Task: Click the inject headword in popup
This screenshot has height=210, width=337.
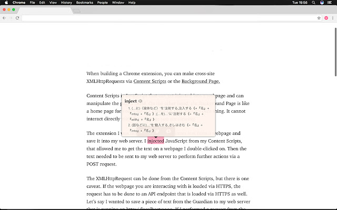Action: click(x=131, y=101)
